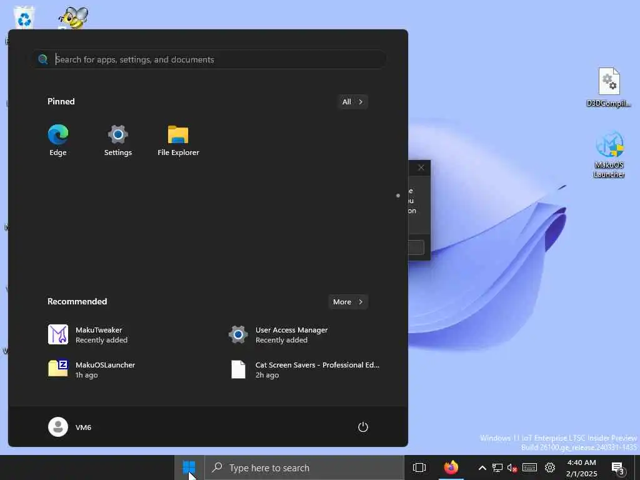The width and height of the screenshot is (640, 480).
Task: Open Cat Screen Savers recommended file
Action: pos(304,369)
